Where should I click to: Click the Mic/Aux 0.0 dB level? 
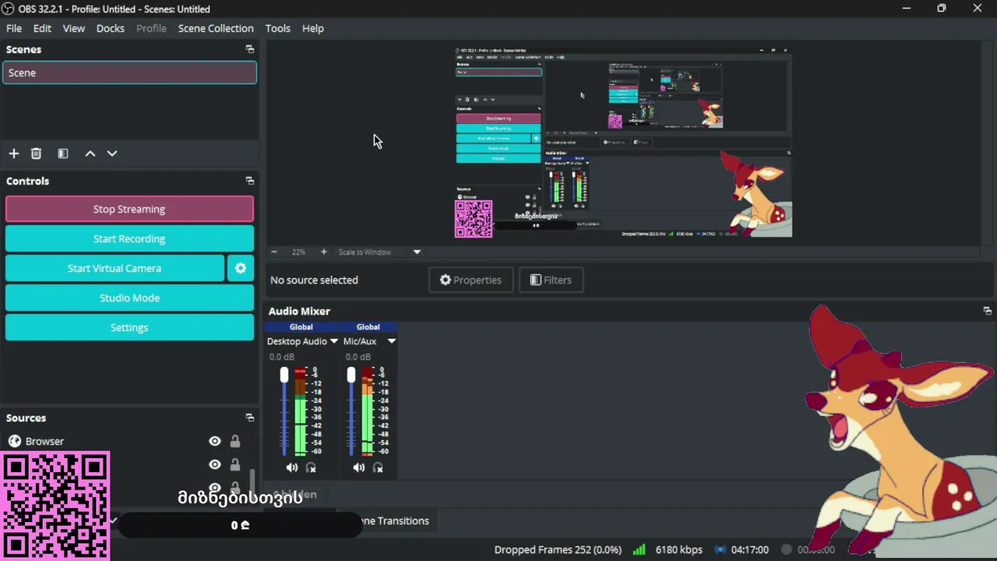tap(358, 357)
